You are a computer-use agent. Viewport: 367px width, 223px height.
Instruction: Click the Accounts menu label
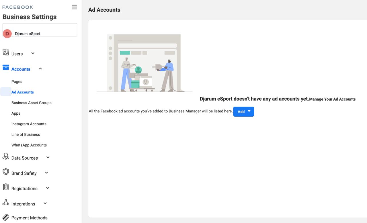coord(21,69)
